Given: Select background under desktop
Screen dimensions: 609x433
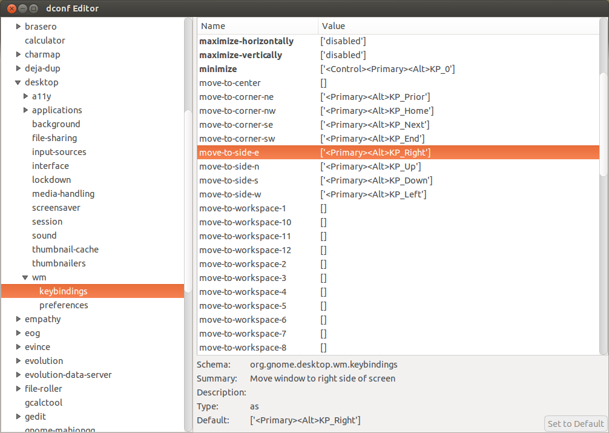Looking at the screenshot, I should pos(56,124).
